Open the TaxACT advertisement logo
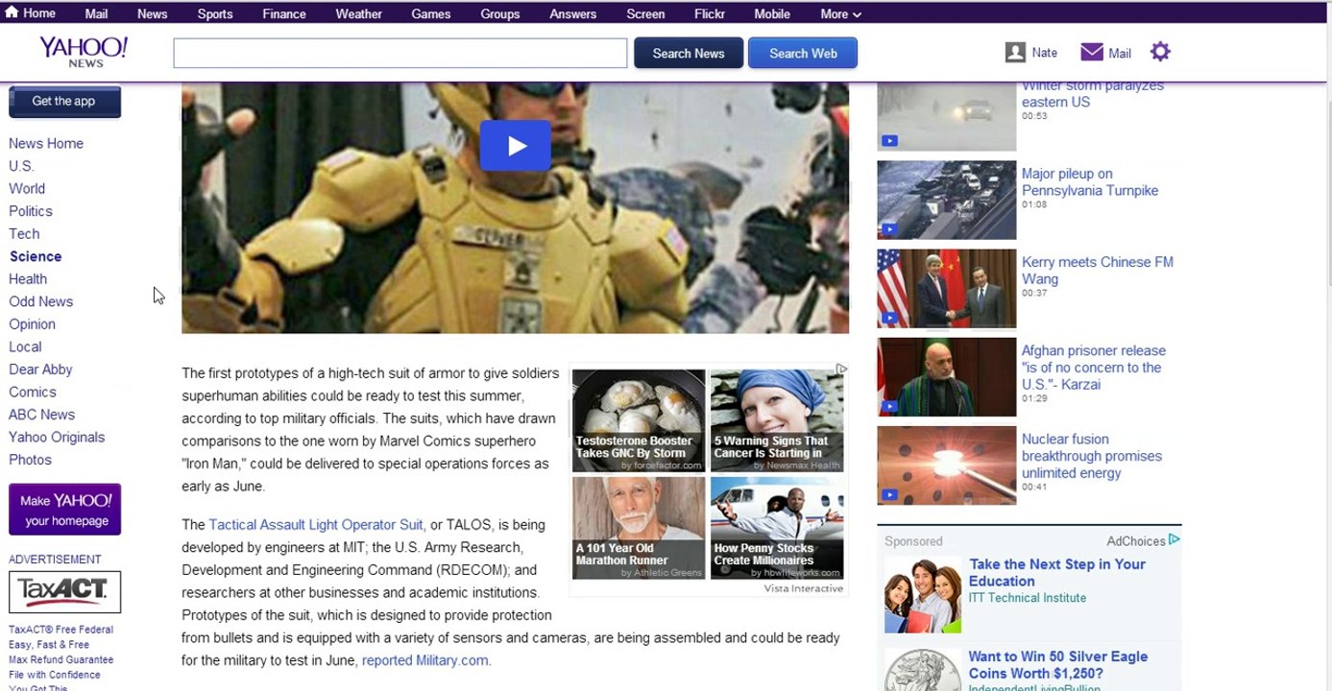This screenshot has width=1332, height=691. [x=65, y=591]
